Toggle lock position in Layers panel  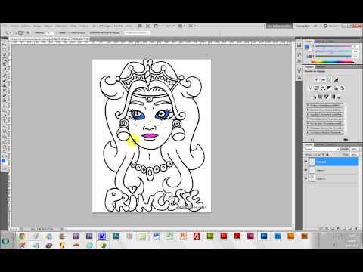tap(324, 154)
